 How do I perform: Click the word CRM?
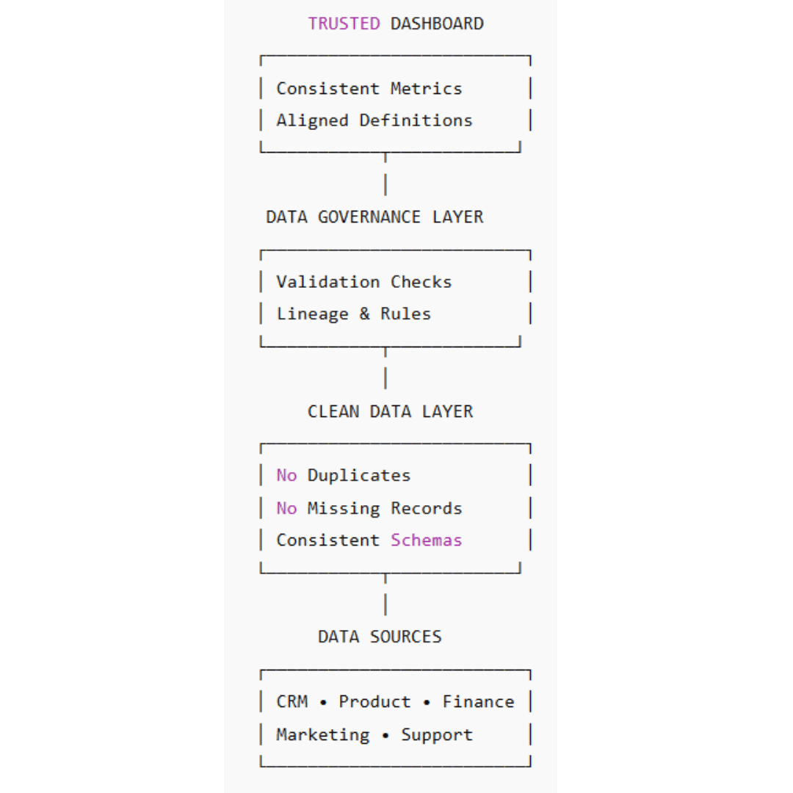[x=292, y=702]
